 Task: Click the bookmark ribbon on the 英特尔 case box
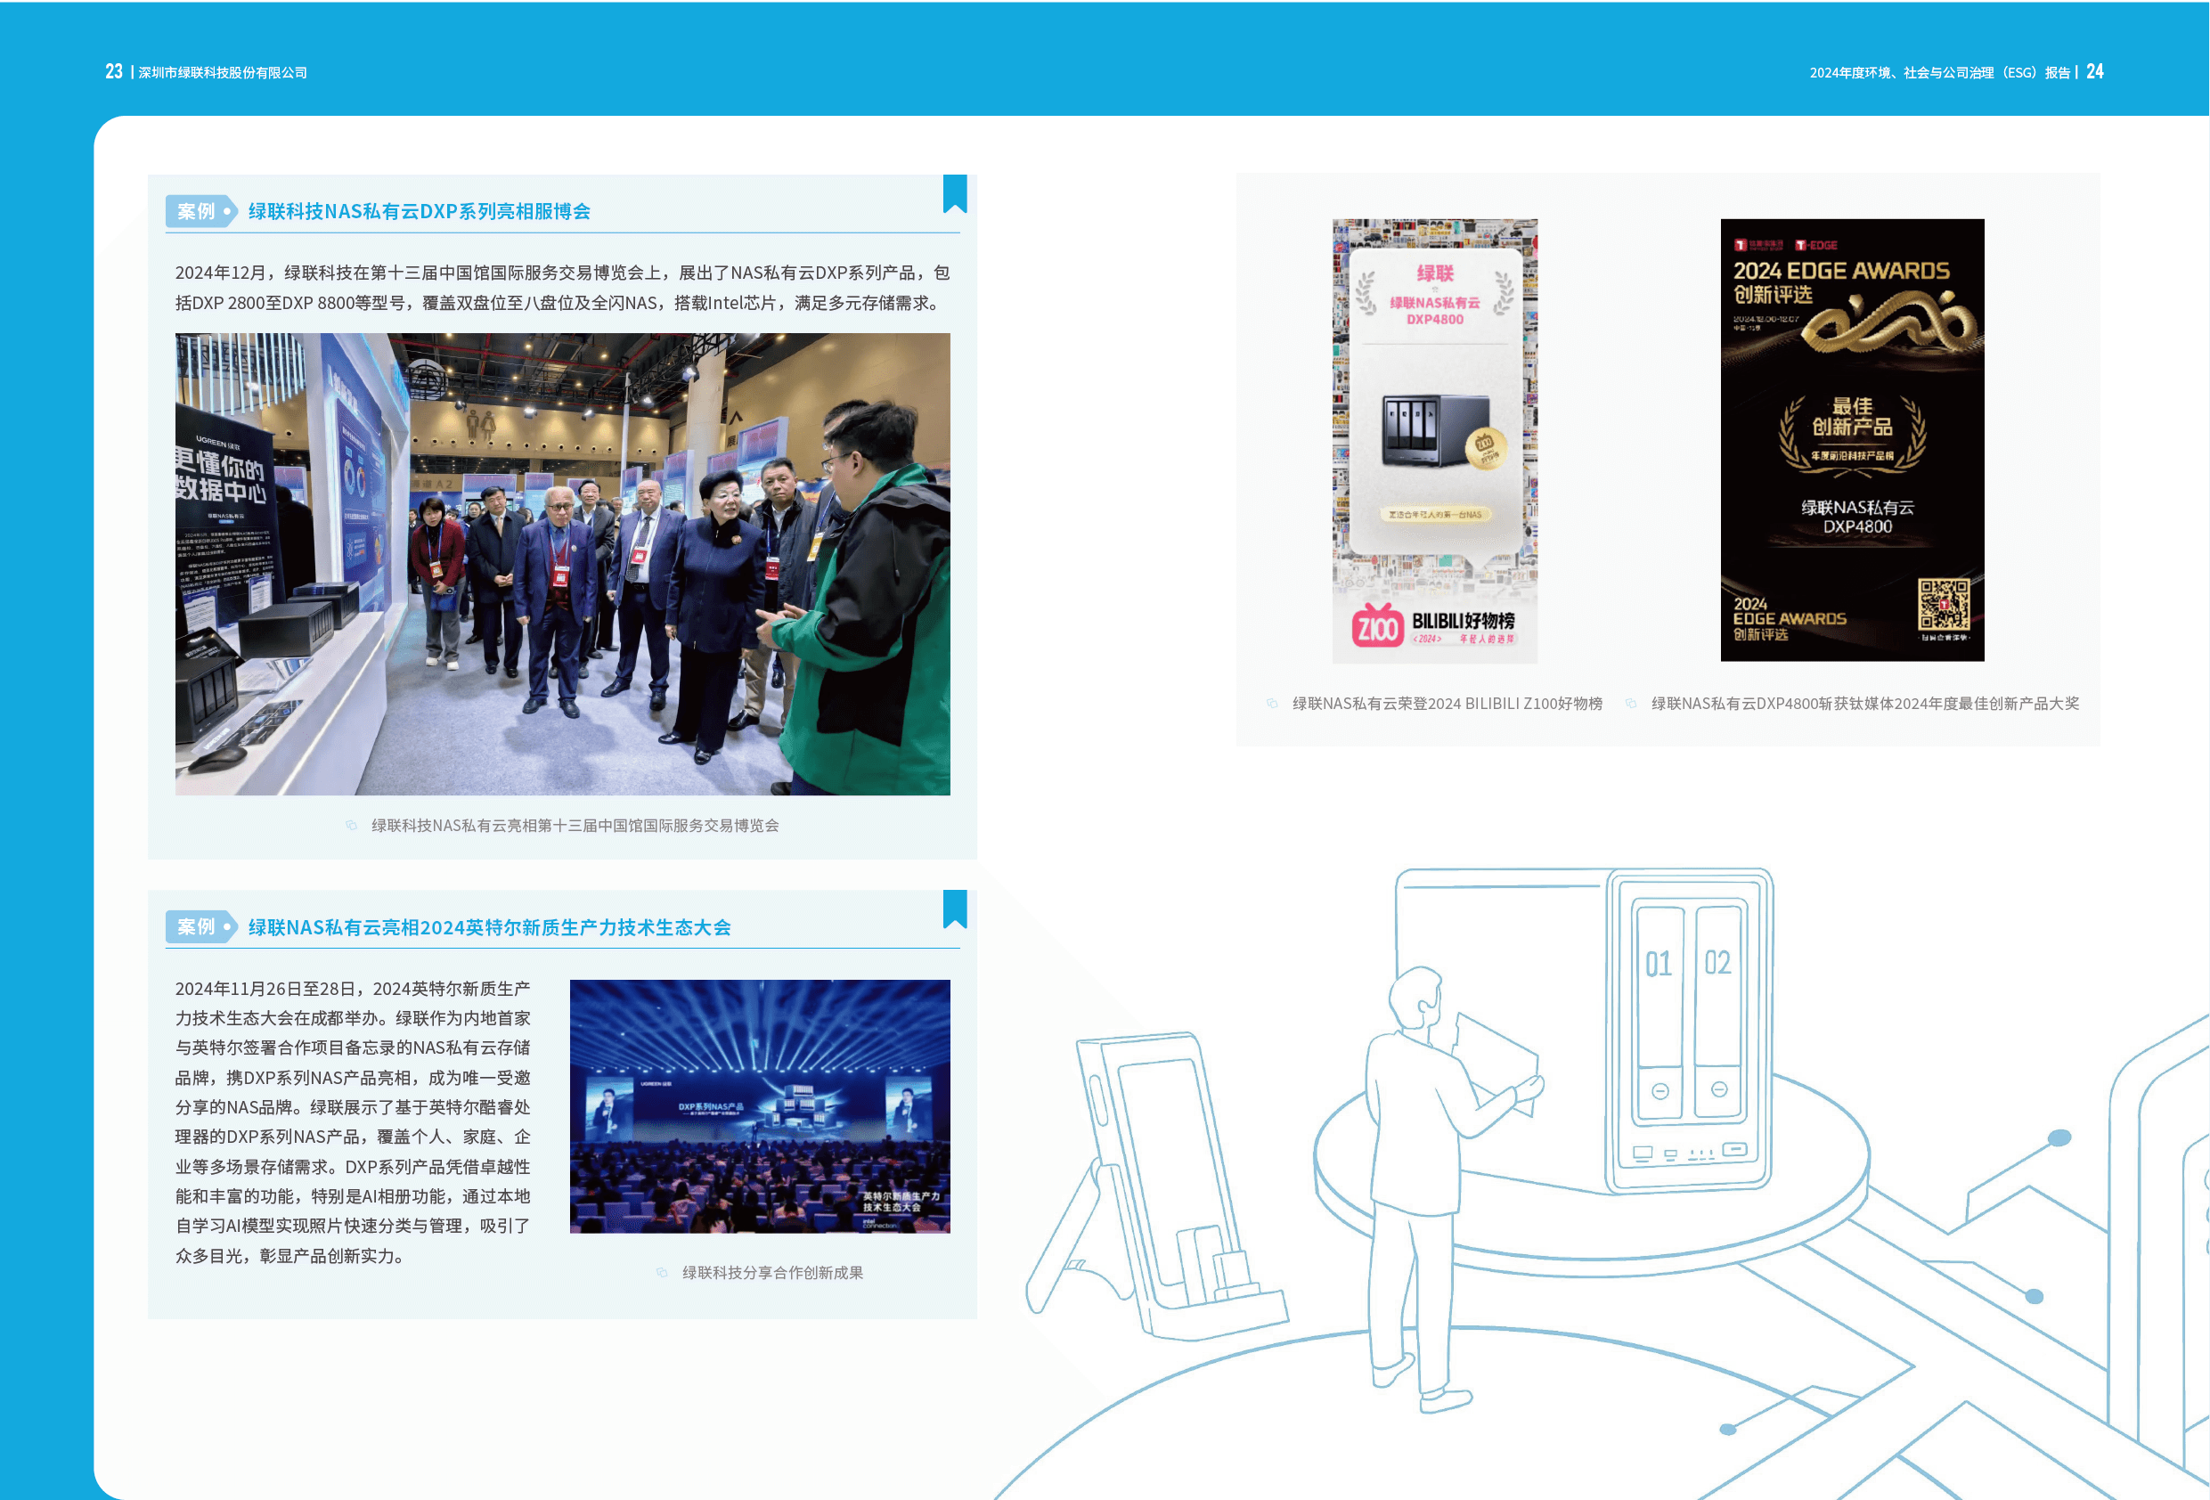[x=955, y=909]
